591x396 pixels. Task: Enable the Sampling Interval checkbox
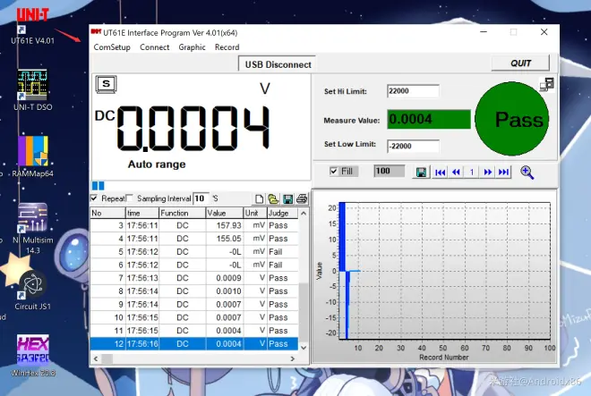[x=130, y=198]
